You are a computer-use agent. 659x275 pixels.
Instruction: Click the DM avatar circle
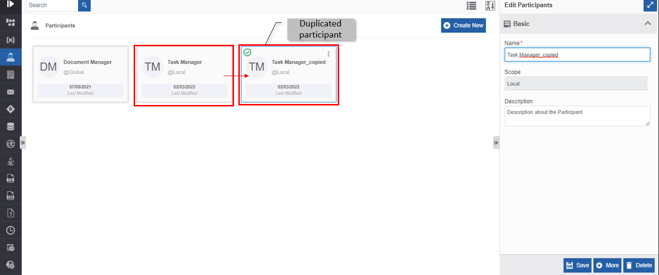pyautogui.click(x=49, y=67)
